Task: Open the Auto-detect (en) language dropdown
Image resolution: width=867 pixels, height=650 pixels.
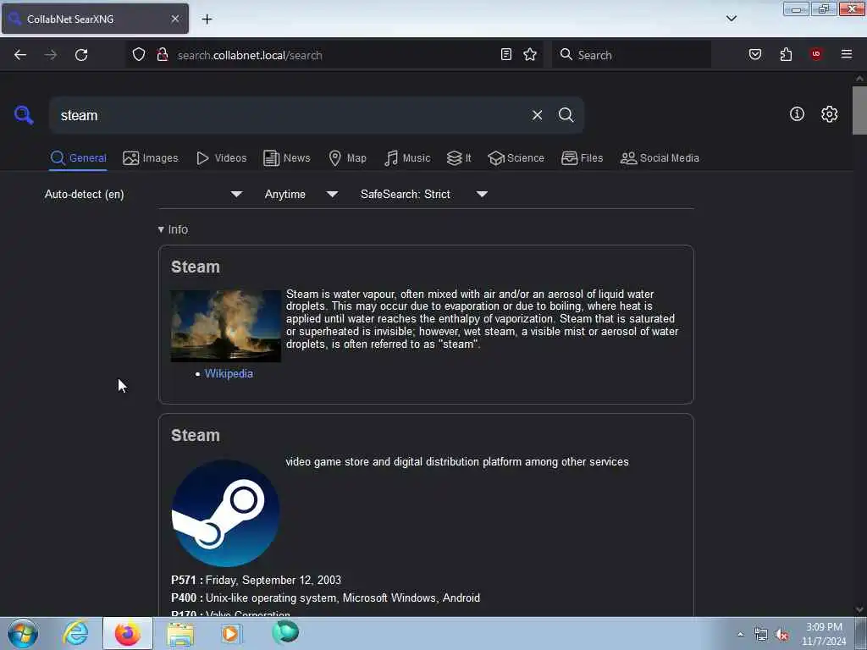Action: pyautogui.click(x=143, y=194)
